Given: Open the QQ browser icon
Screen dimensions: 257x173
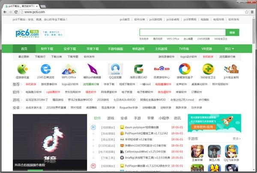Looking at the screenshot, I should pos(115,69).
